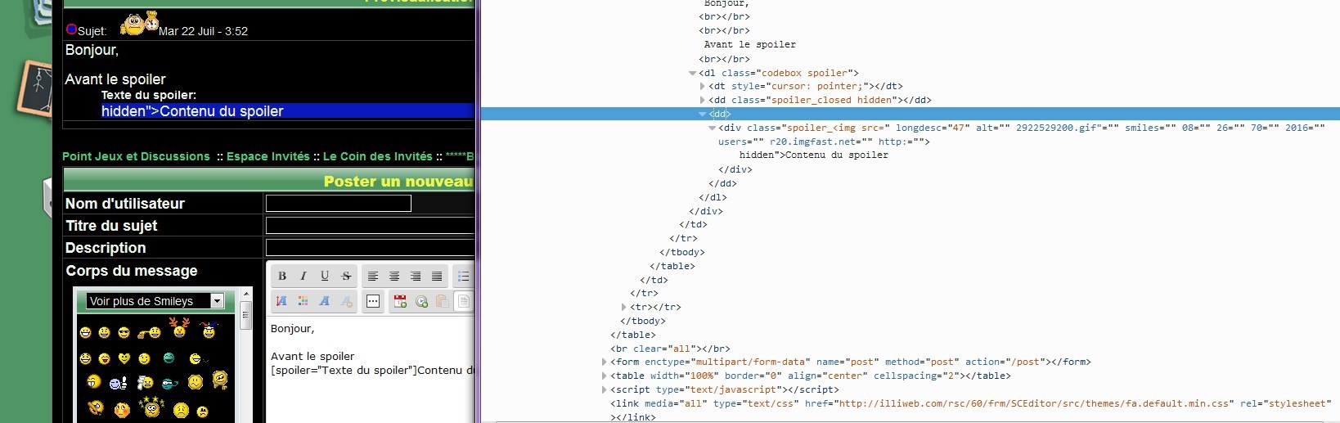Toggle bold formatting in editor toolbar
The image size is (1340, 423).
coord(282,276)
